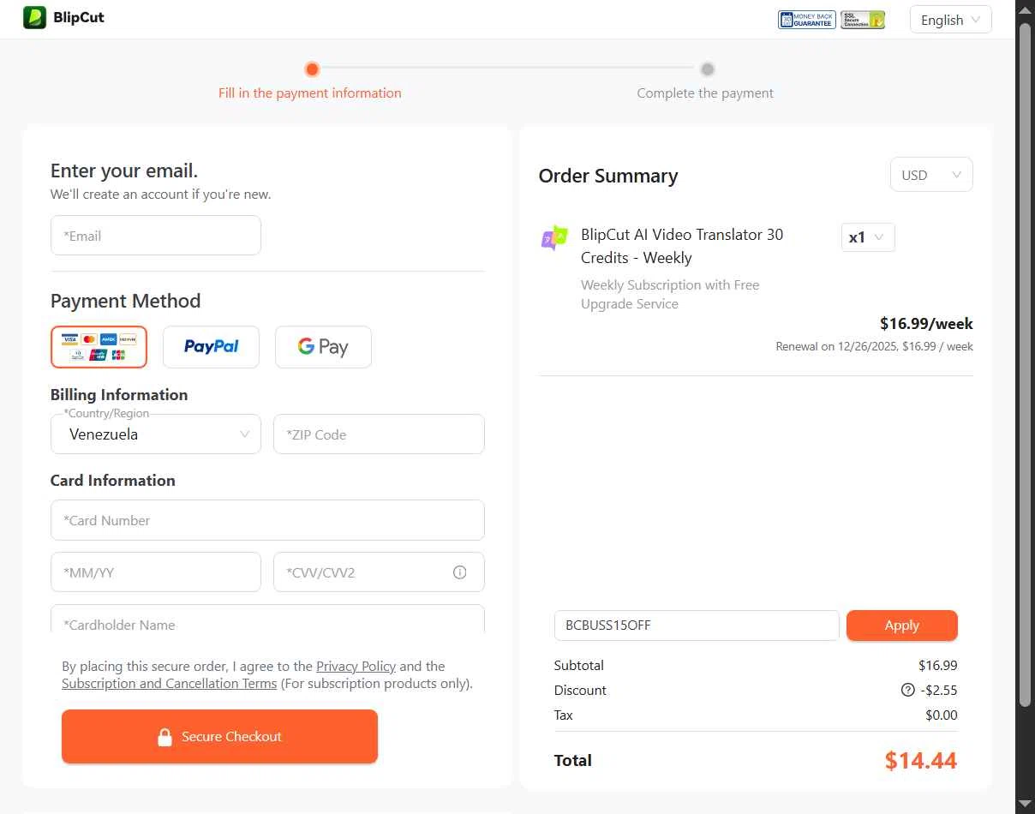The image size is (1035, 814).
Task: Select PayPal payment method
Action: 211,347
